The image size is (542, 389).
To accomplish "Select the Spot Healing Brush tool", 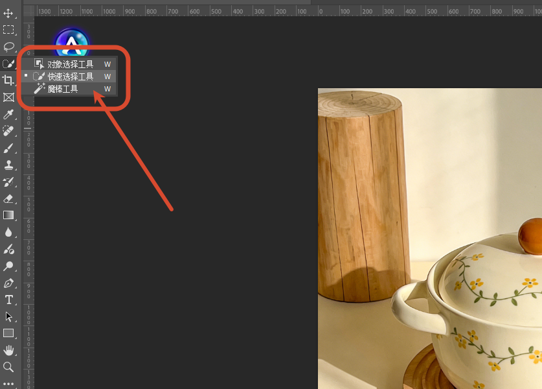I will coord(8,131).
